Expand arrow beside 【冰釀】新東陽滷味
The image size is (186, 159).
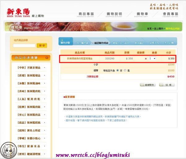[x=45, y=83]
